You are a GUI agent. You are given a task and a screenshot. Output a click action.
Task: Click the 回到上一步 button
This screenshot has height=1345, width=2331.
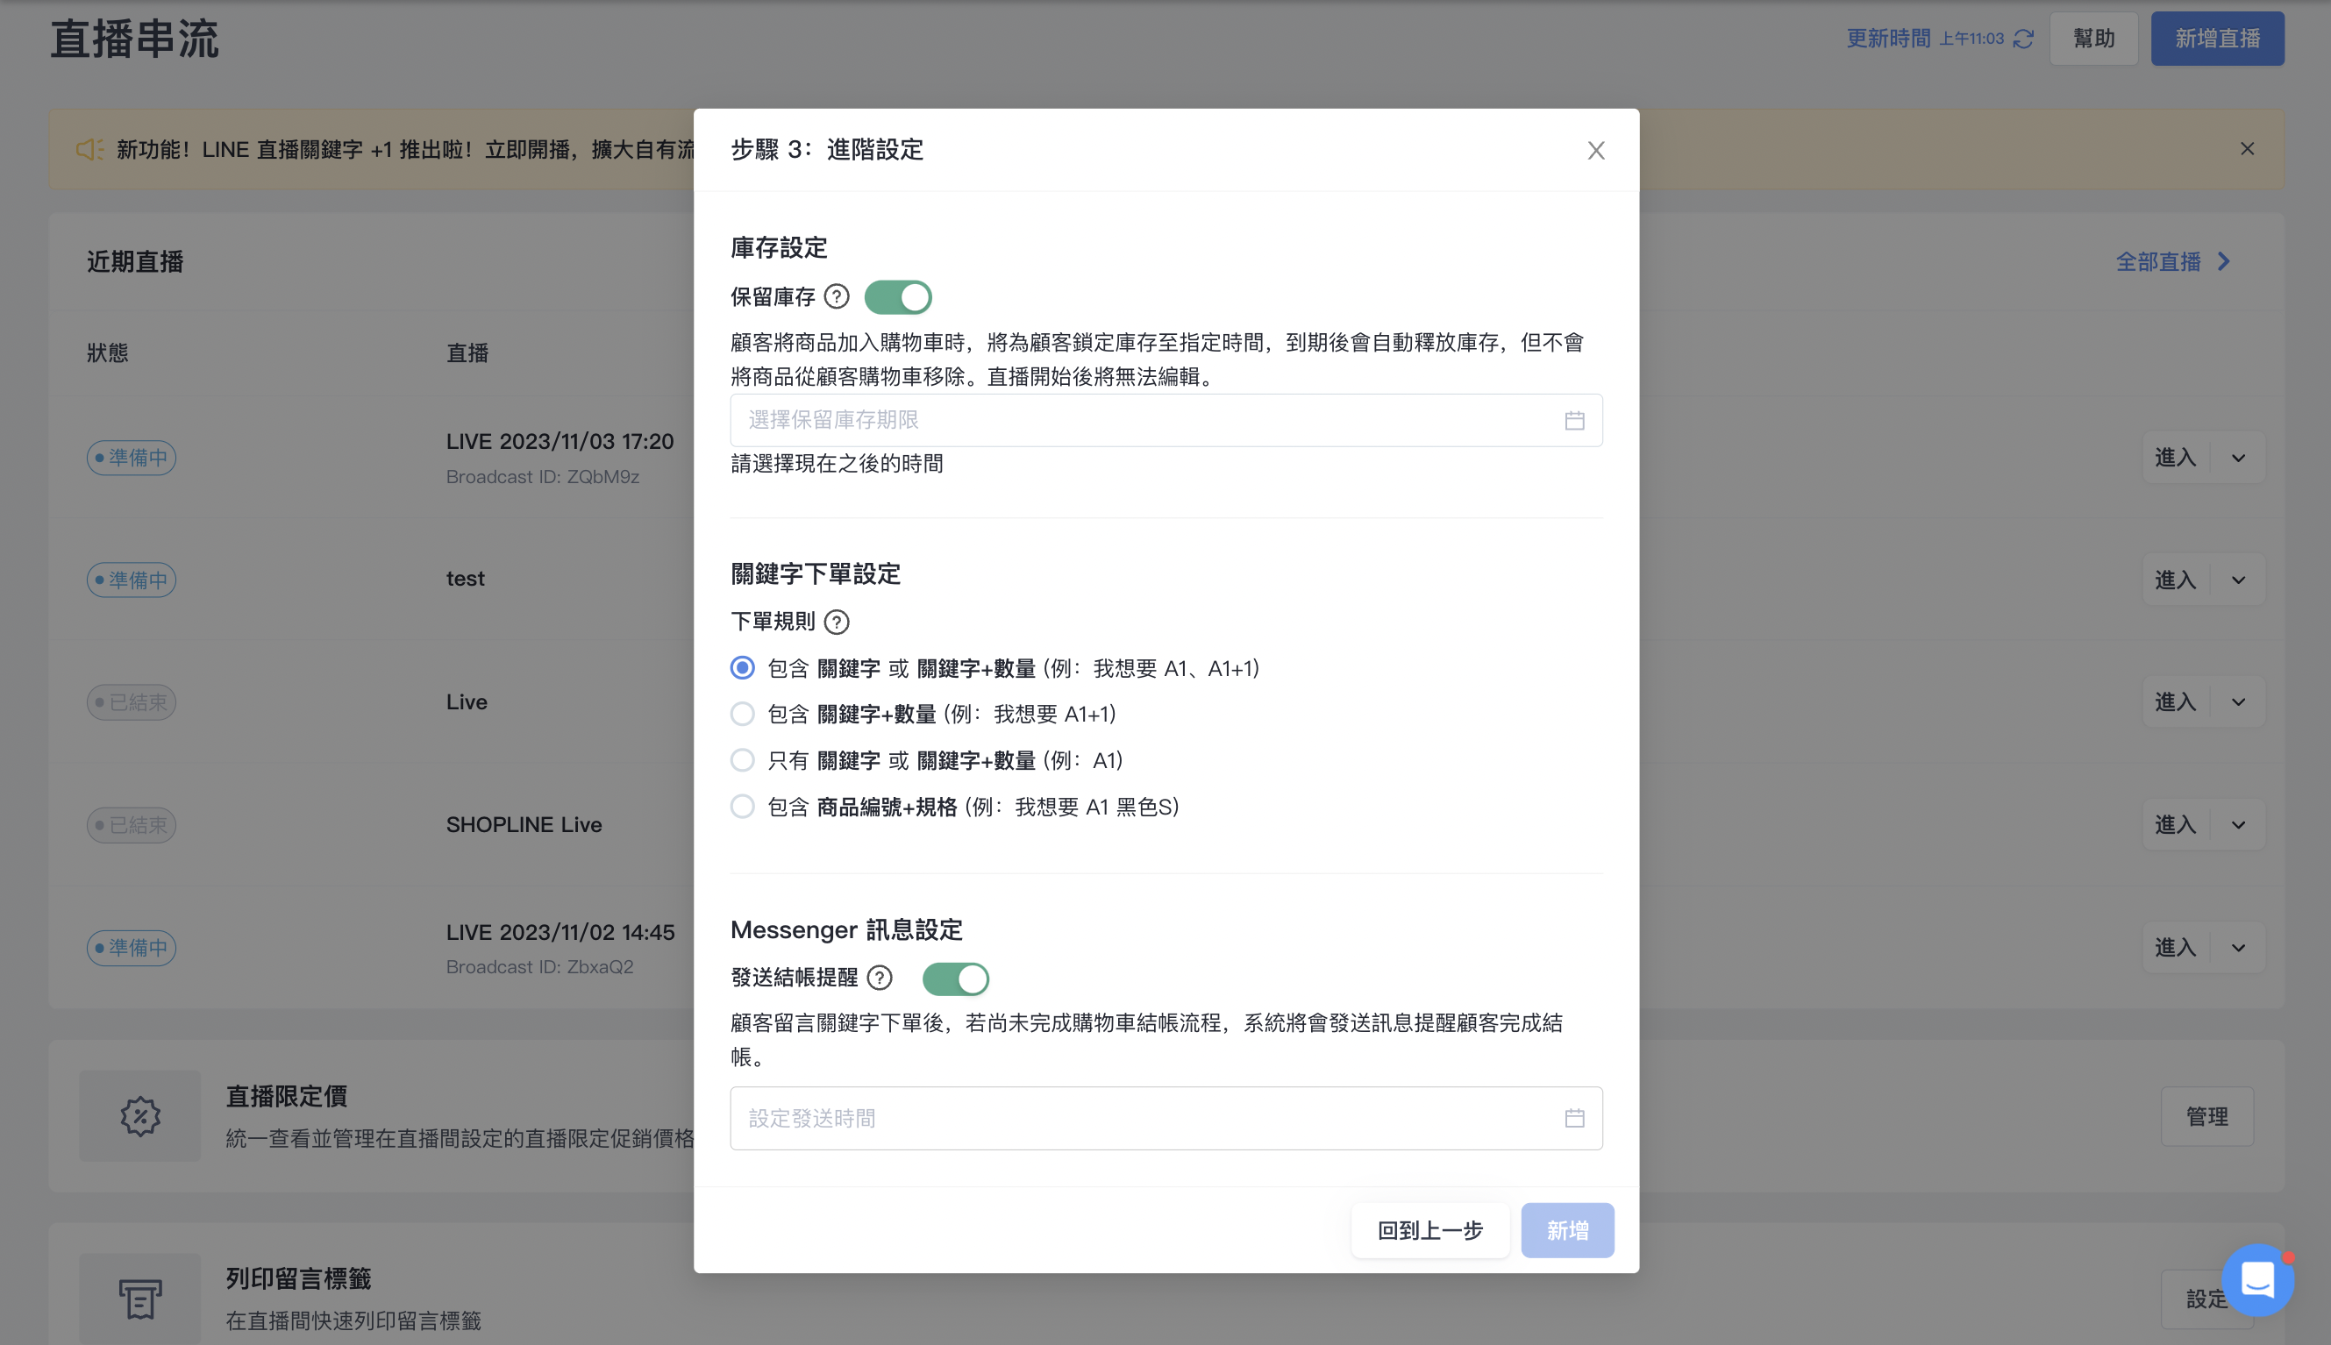click(x=1430, y=1230)
